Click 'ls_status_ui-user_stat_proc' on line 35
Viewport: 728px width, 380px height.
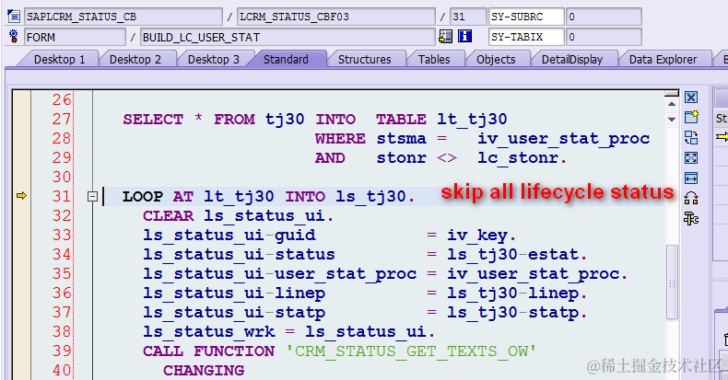click(x=279, y=274)
